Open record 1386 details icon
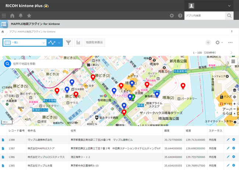The image size is (239, 170). coord(3,157)
